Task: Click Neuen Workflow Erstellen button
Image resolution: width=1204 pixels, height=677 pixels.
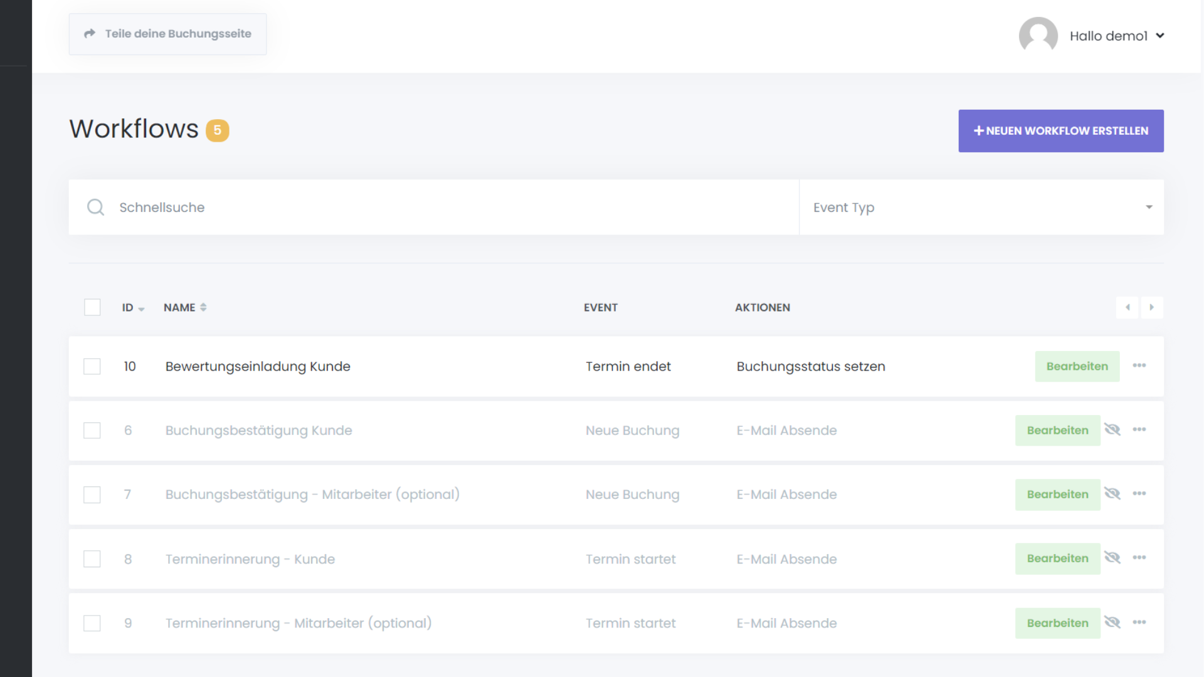Action: (1060, 131)
